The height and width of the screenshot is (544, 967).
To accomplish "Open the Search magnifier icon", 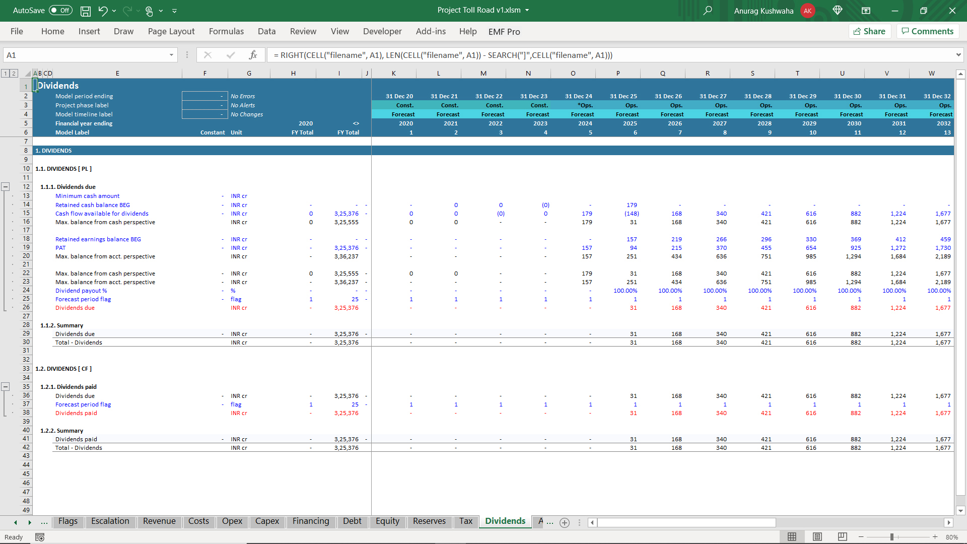I will [708, 11].
